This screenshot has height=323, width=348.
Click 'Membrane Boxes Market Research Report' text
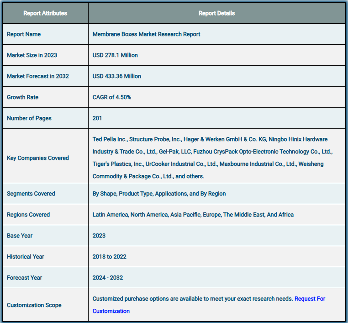146,34
